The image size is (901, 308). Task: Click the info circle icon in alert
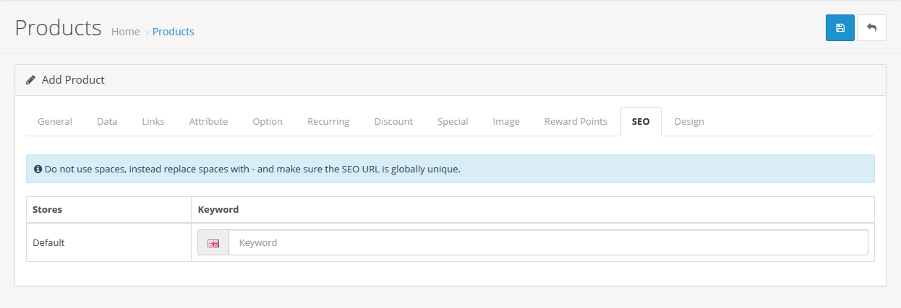coord(38,169)
